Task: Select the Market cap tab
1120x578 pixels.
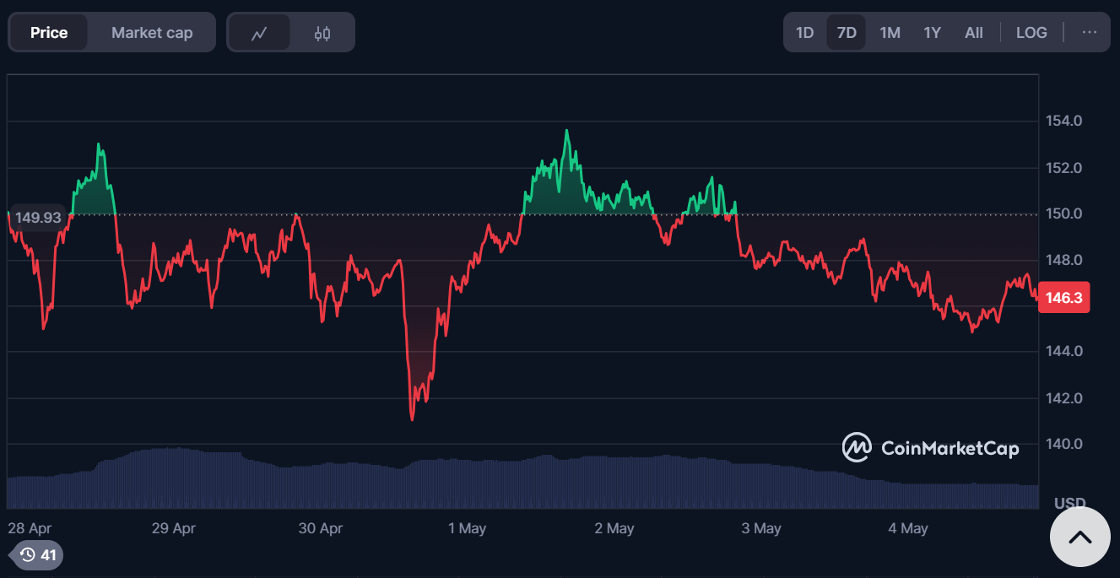Action: coord(152,33)
